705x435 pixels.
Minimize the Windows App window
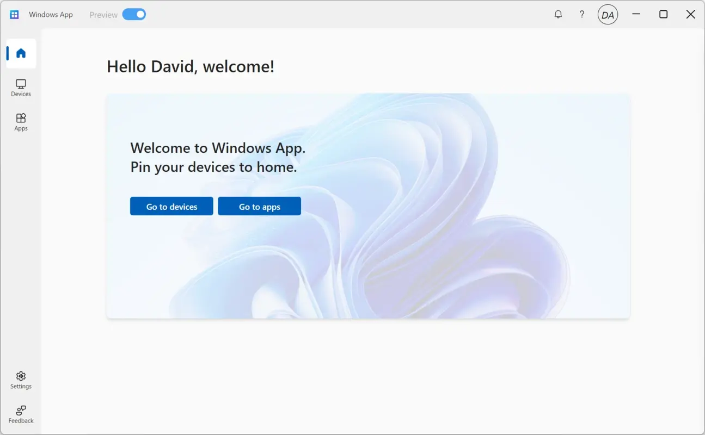[x=636, y=14]
